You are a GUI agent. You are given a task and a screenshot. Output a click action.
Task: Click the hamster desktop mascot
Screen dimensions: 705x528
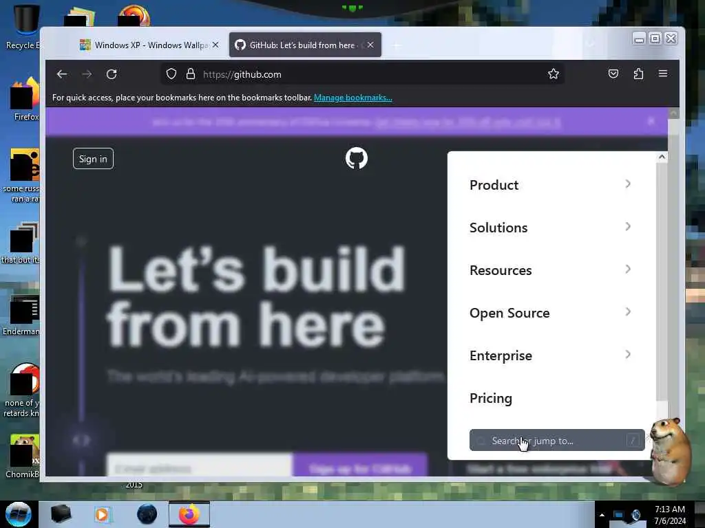[669, 451]
